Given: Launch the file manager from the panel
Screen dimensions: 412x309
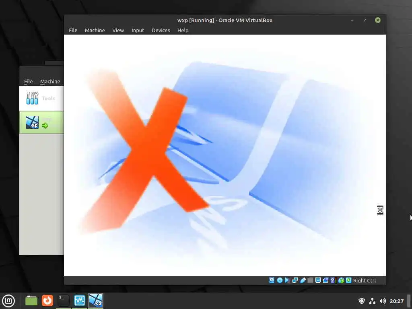Looking at the screenshot, I should 31,301.
